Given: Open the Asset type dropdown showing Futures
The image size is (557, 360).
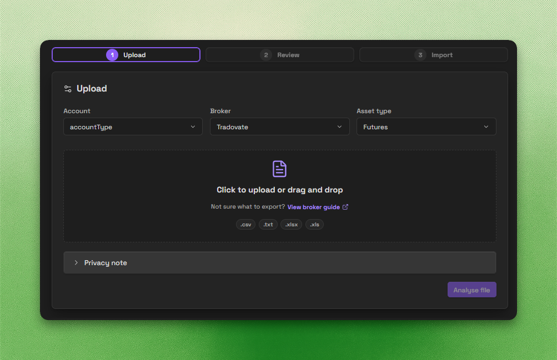Looking at the screenshot, I should (426, 126).
